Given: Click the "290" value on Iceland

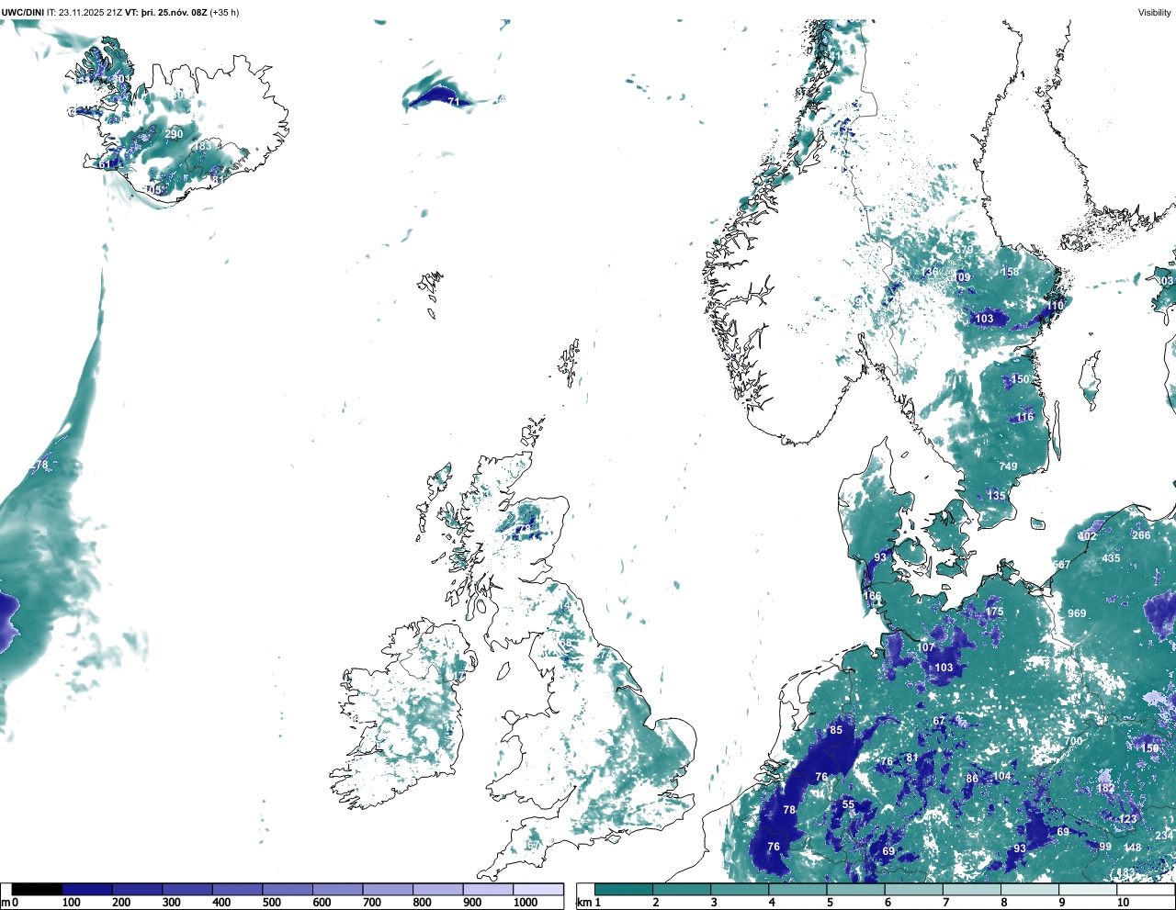Looking at the screenshot, I should tap(174, 134).
